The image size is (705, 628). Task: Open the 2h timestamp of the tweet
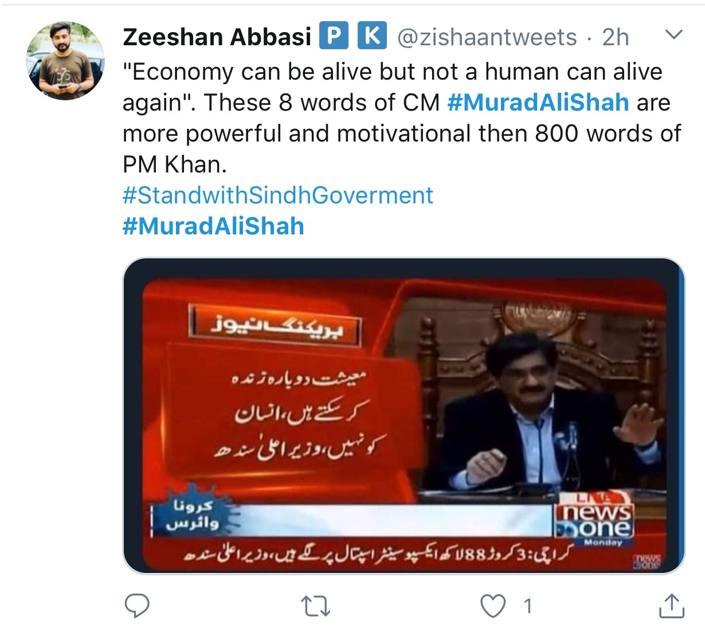[x=616, y=37]
